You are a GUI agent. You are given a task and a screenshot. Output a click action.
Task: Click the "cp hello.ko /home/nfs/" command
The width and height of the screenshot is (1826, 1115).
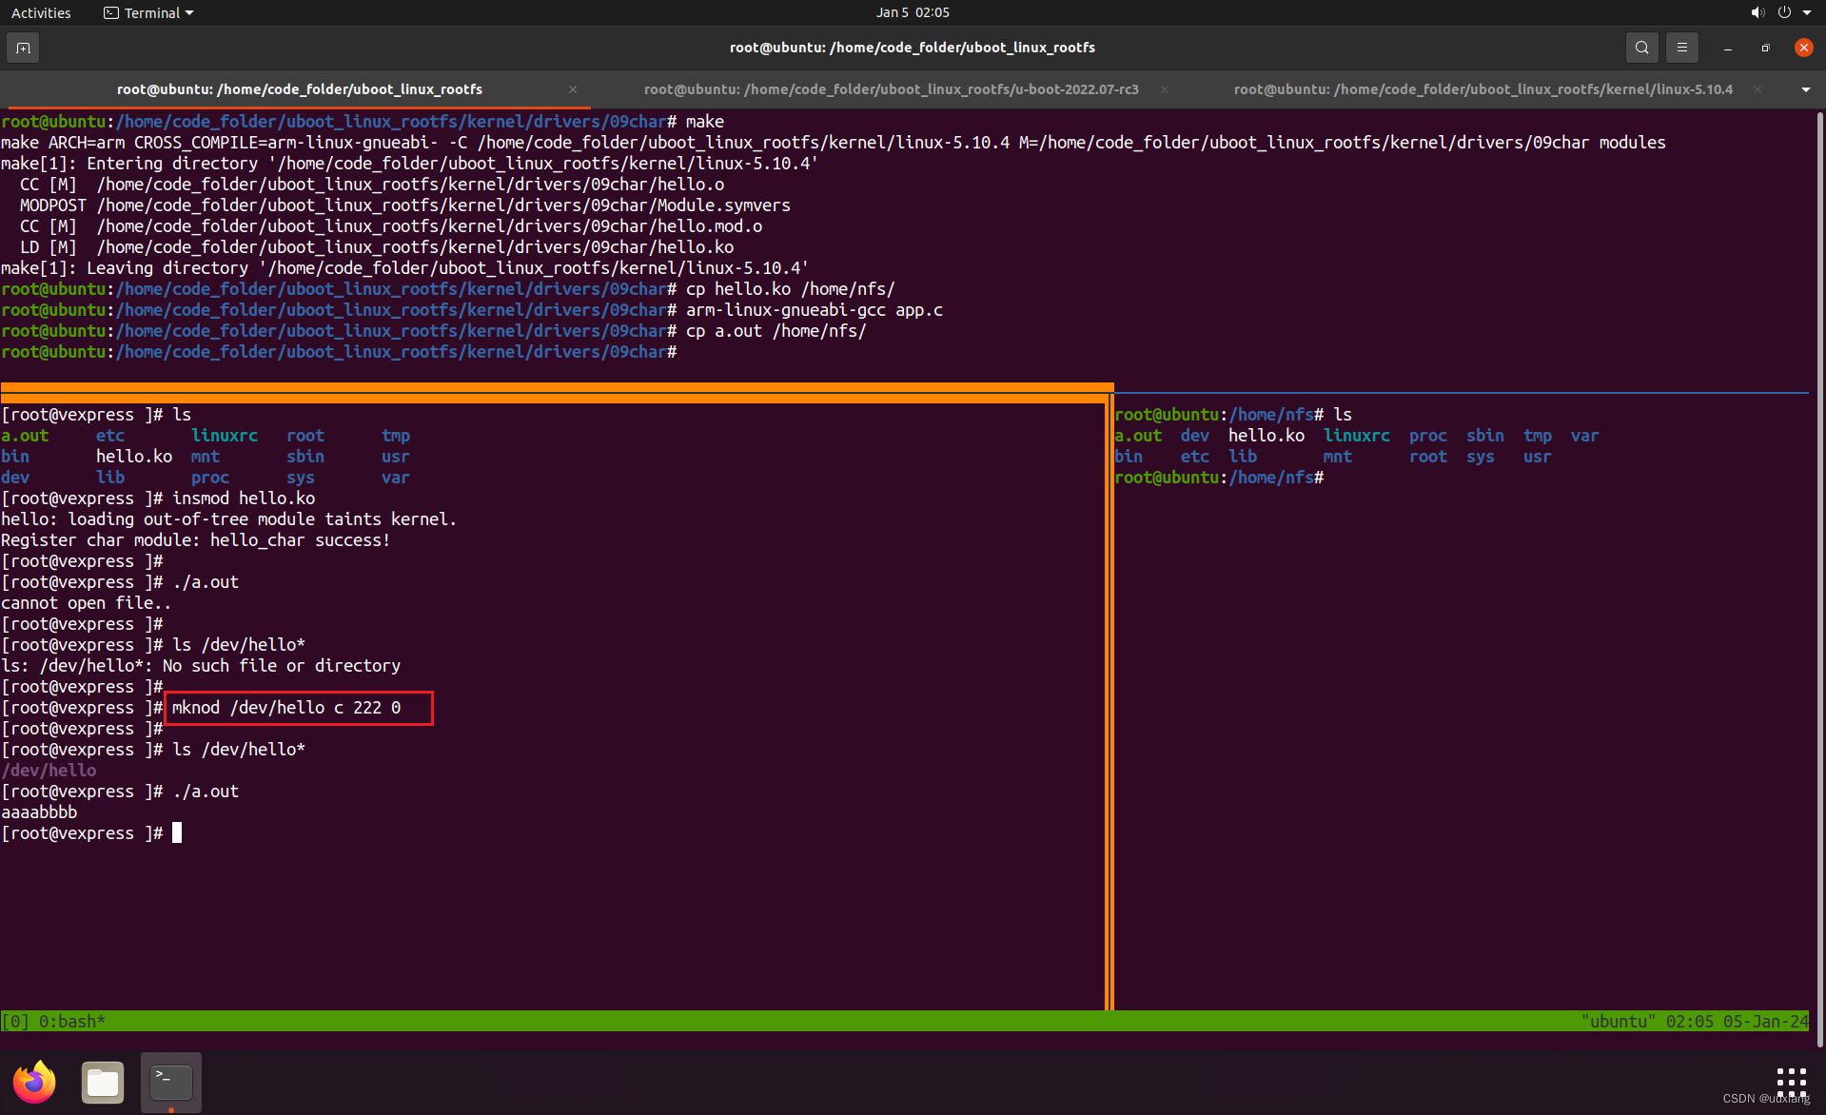tap(791, 289)
